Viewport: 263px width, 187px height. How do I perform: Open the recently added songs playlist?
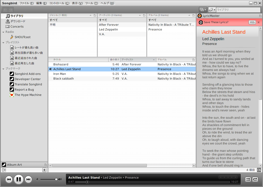[x=24, y=58]
